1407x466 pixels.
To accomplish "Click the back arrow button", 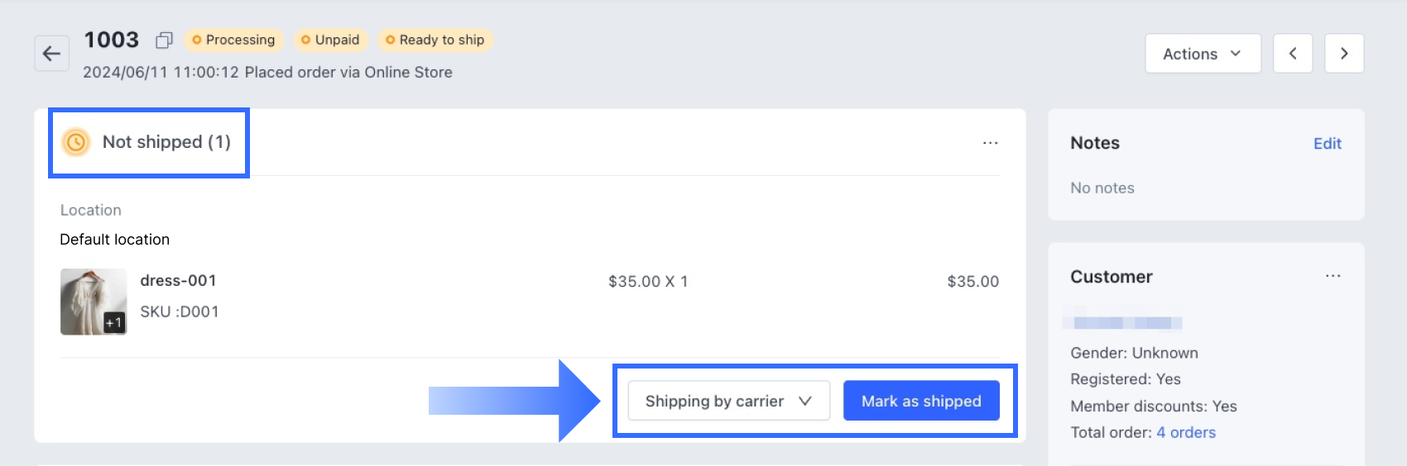I will 51,54.
